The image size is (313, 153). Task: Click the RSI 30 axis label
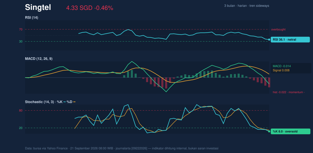pyautogui.click(x=21, y=41)
